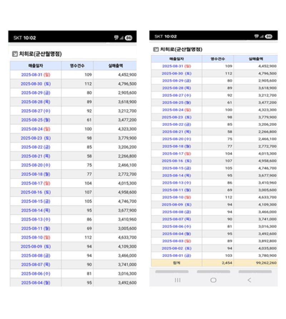This screenshot has width=286, height=319.
Task: Select amount 2,466,100 in right screenshot
Action: tap(267, 139)
